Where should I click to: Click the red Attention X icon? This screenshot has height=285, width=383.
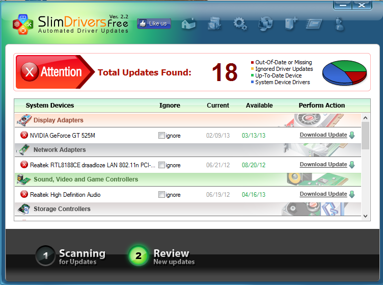[30, 72]
